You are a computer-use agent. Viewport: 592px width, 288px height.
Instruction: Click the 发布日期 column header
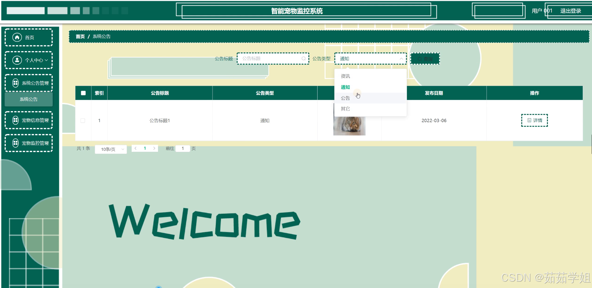(434, 93)
